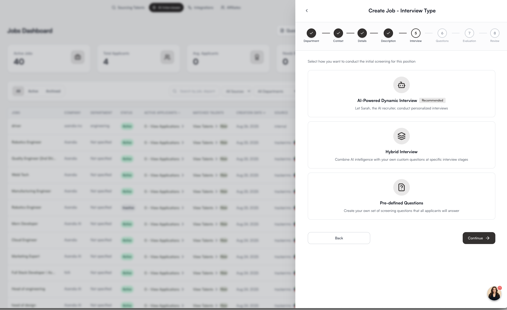Click the Recommended badge

click(432, 100)
